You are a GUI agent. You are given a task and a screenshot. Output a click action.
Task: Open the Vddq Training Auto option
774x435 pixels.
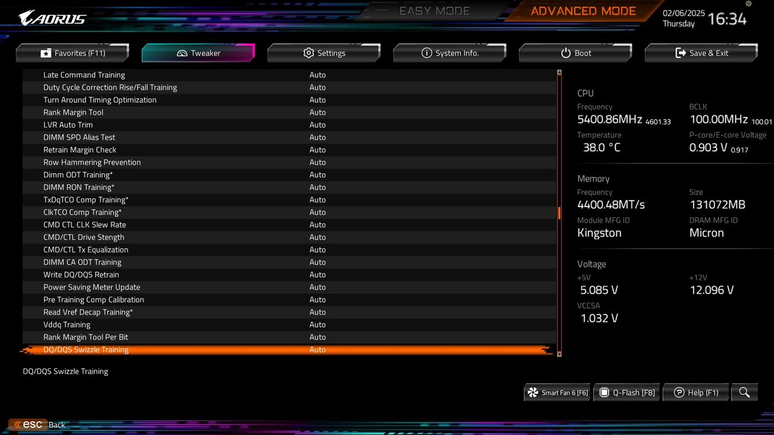tap(317, 325)
